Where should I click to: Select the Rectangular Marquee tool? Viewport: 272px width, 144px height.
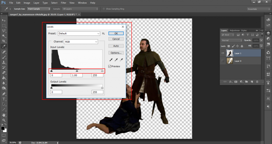click(x=4, y=26)
